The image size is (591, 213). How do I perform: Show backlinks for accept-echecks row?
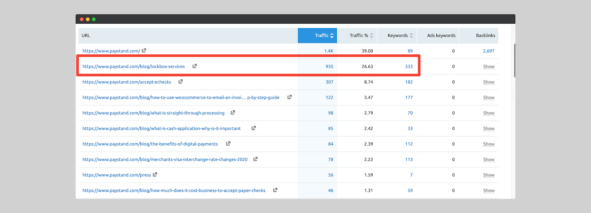coord(489,82)
